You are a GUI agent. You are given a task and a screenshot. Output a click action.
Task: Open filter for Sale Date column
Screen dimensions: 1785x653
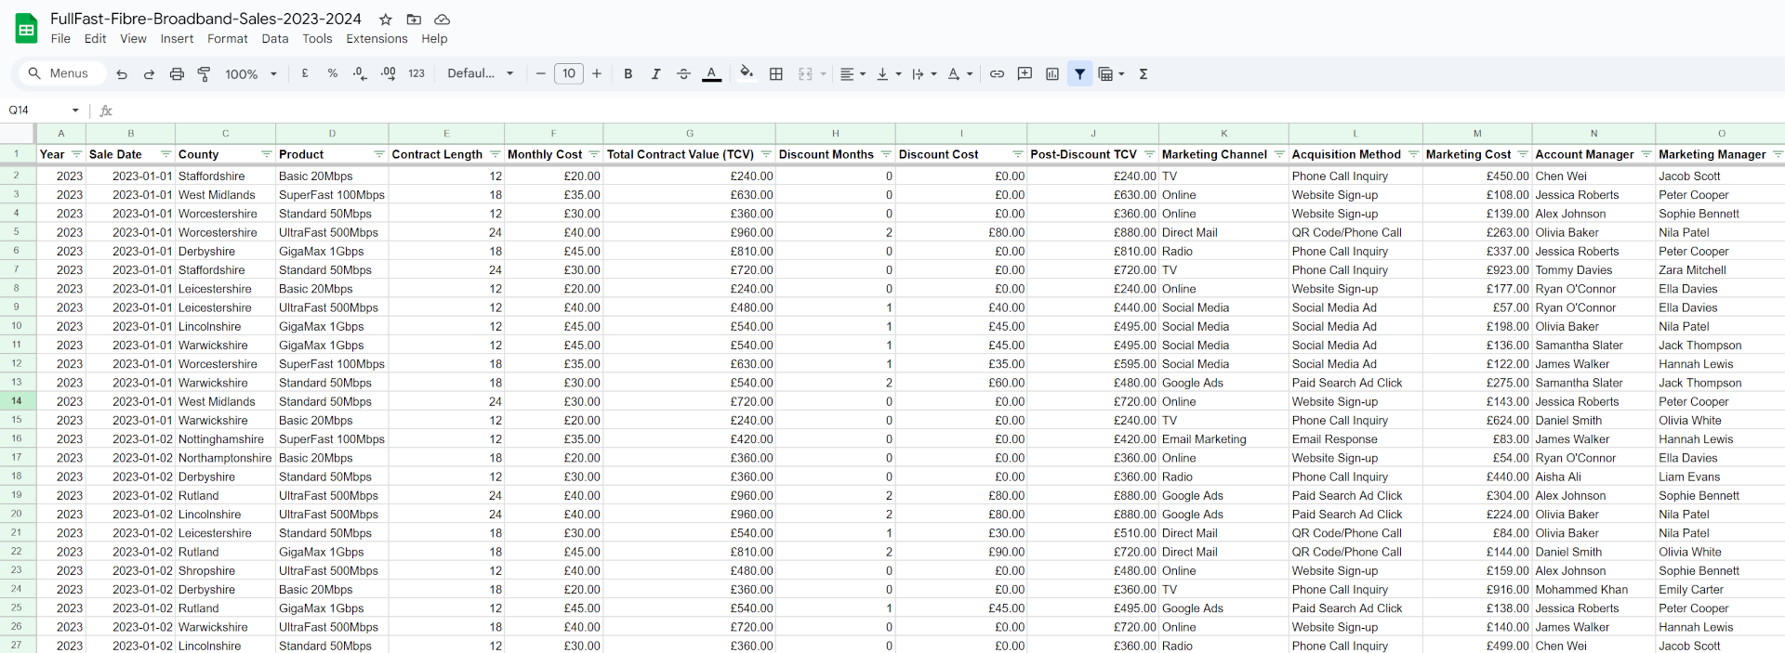point(165,154)
